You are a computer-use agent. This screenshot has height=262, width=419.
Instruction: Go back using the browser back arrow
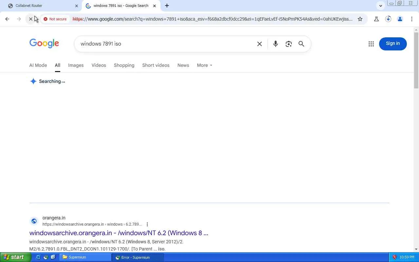(x=7, y=19)
